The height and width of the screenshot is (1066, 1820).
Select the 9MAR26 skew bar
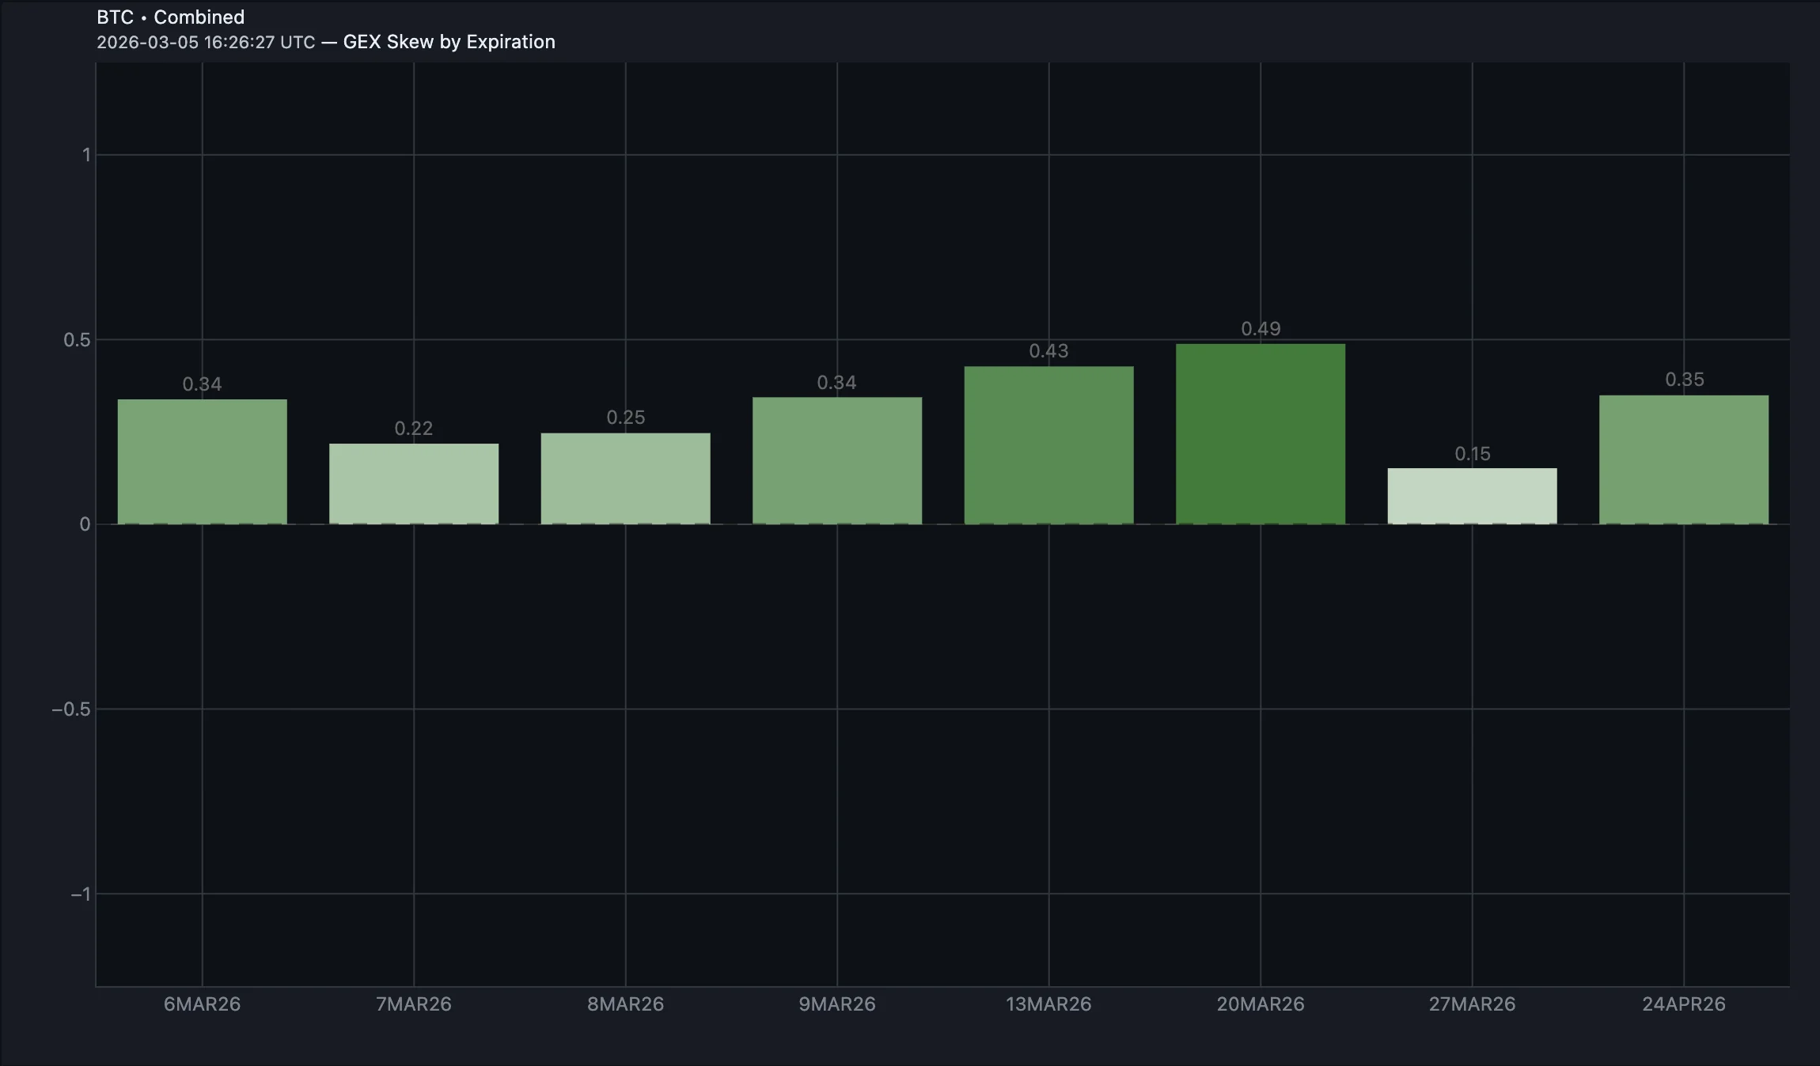tap(837, 459)
